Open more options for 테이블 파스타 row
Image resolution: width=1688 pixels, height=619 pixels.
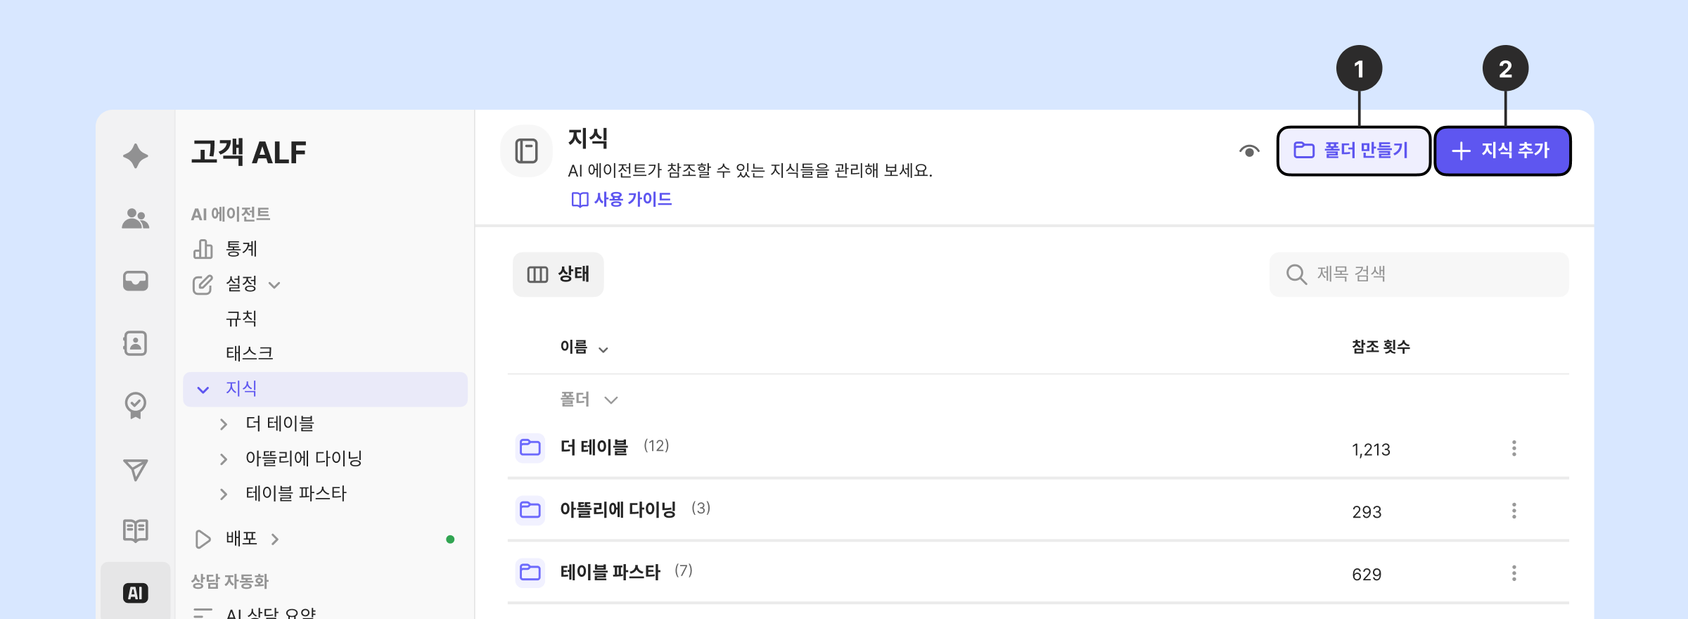(1514, 573)
